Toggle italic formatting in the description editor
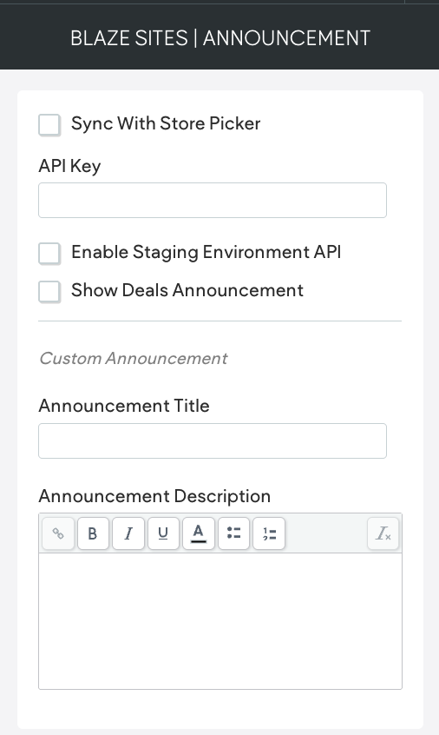Image resolution: width=439 pixels, height=735 pixels. (128, 533)
